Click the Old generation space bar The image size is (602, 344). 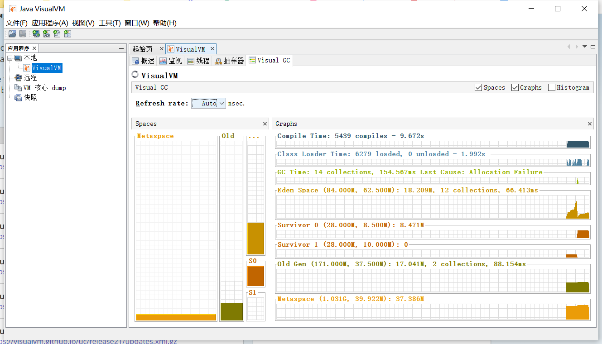pyautogui.click(x=231, y=312)
